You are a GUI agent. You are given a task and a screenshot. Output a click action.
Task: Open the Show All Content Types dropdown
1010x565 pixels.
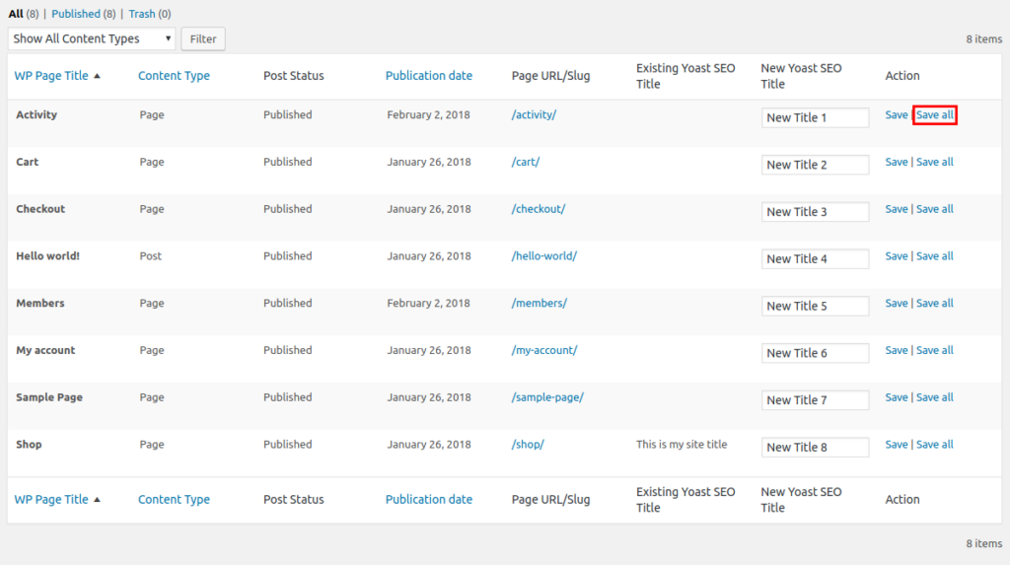[92, 38]
